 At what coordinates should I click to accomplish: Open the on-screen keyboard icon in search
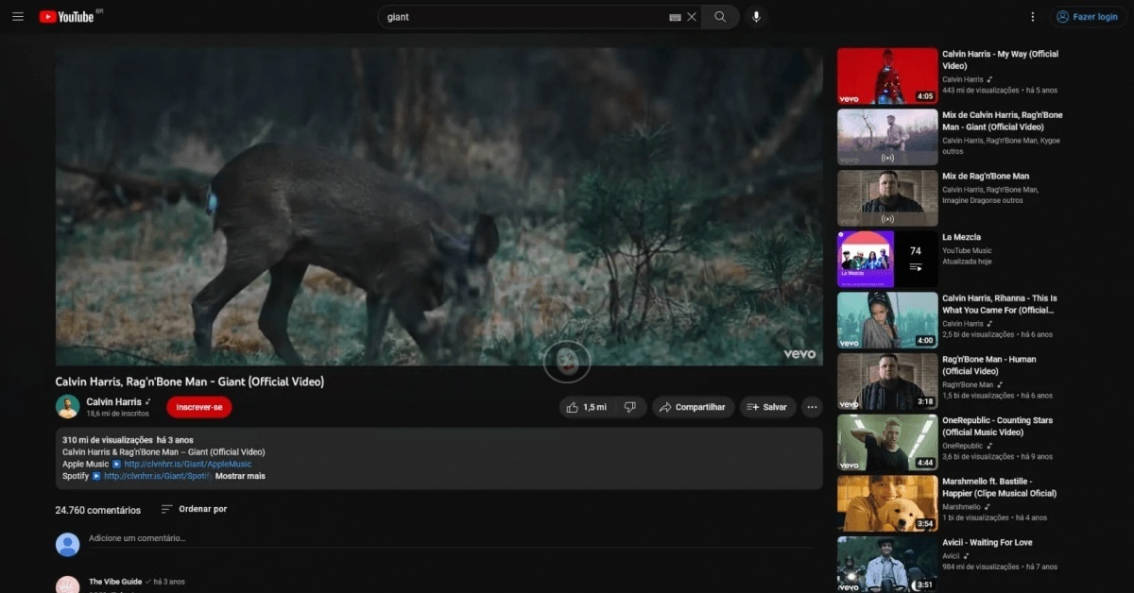pyautogui.click(x=675, y=17)
